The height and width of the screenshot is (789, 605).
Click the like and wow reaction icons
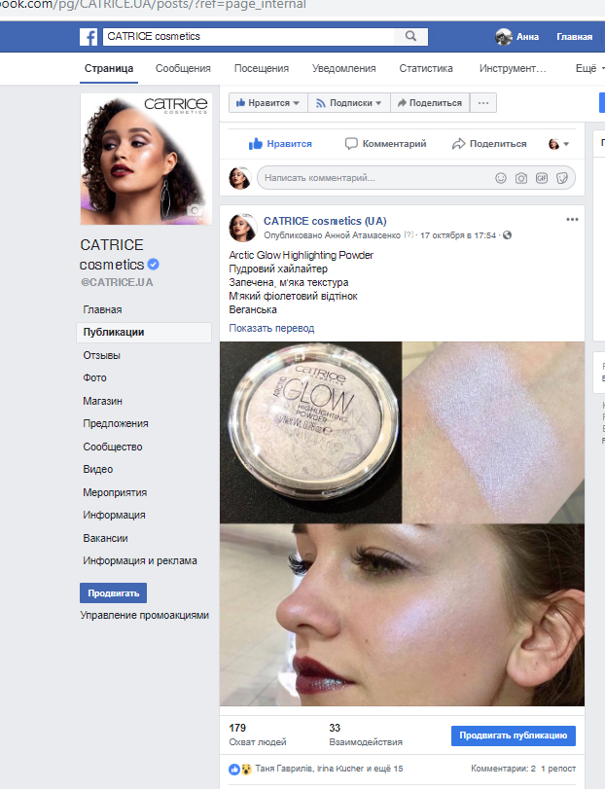(240, 769)
